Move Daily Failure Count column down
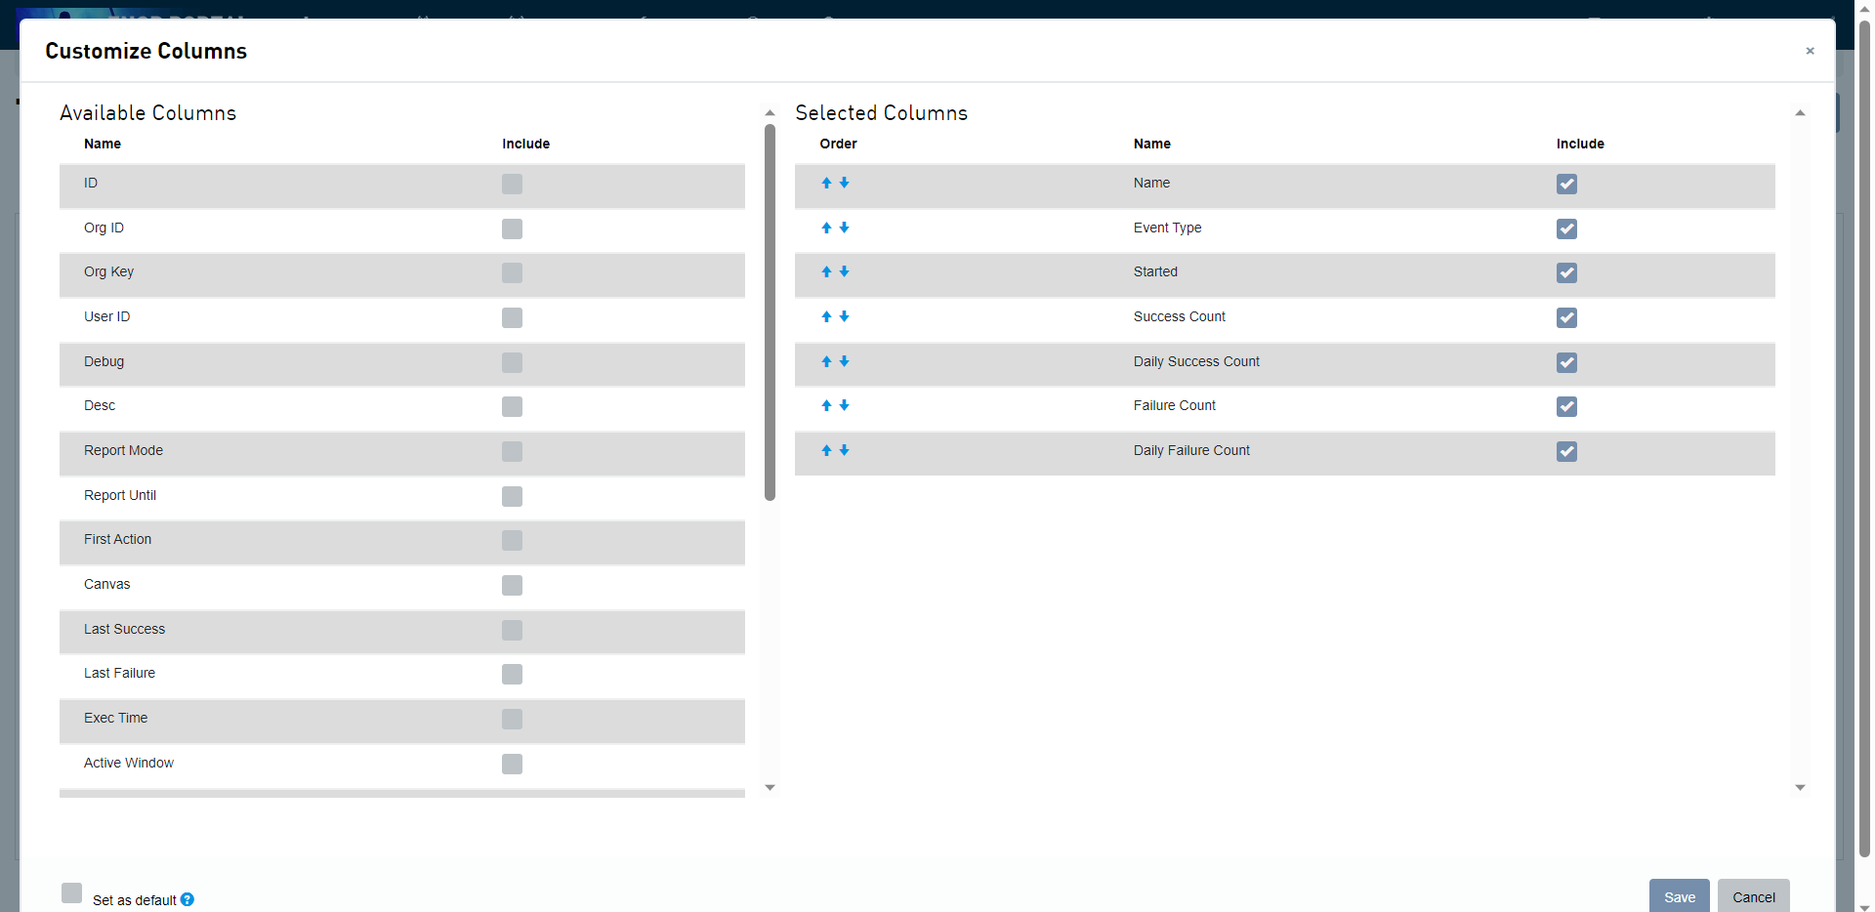The image size is (1875, 912). click(845, 450)
